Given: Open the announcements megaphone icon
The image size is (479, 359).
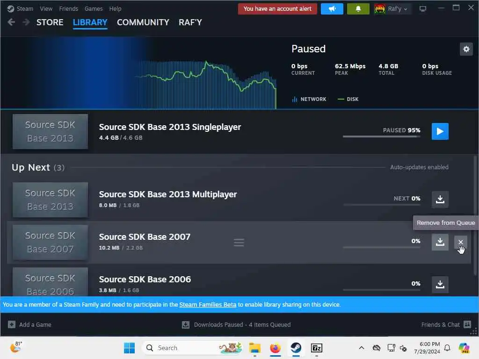Looking at the screenshot, I should click(x=332, y=8).
